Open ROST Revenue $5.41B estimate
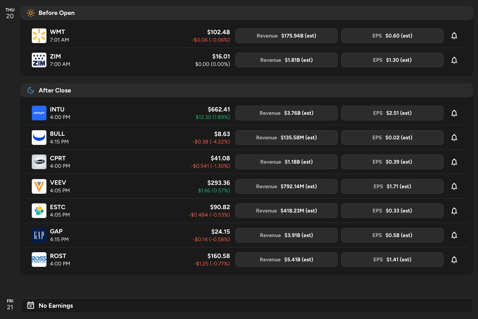 coord(286,260)
